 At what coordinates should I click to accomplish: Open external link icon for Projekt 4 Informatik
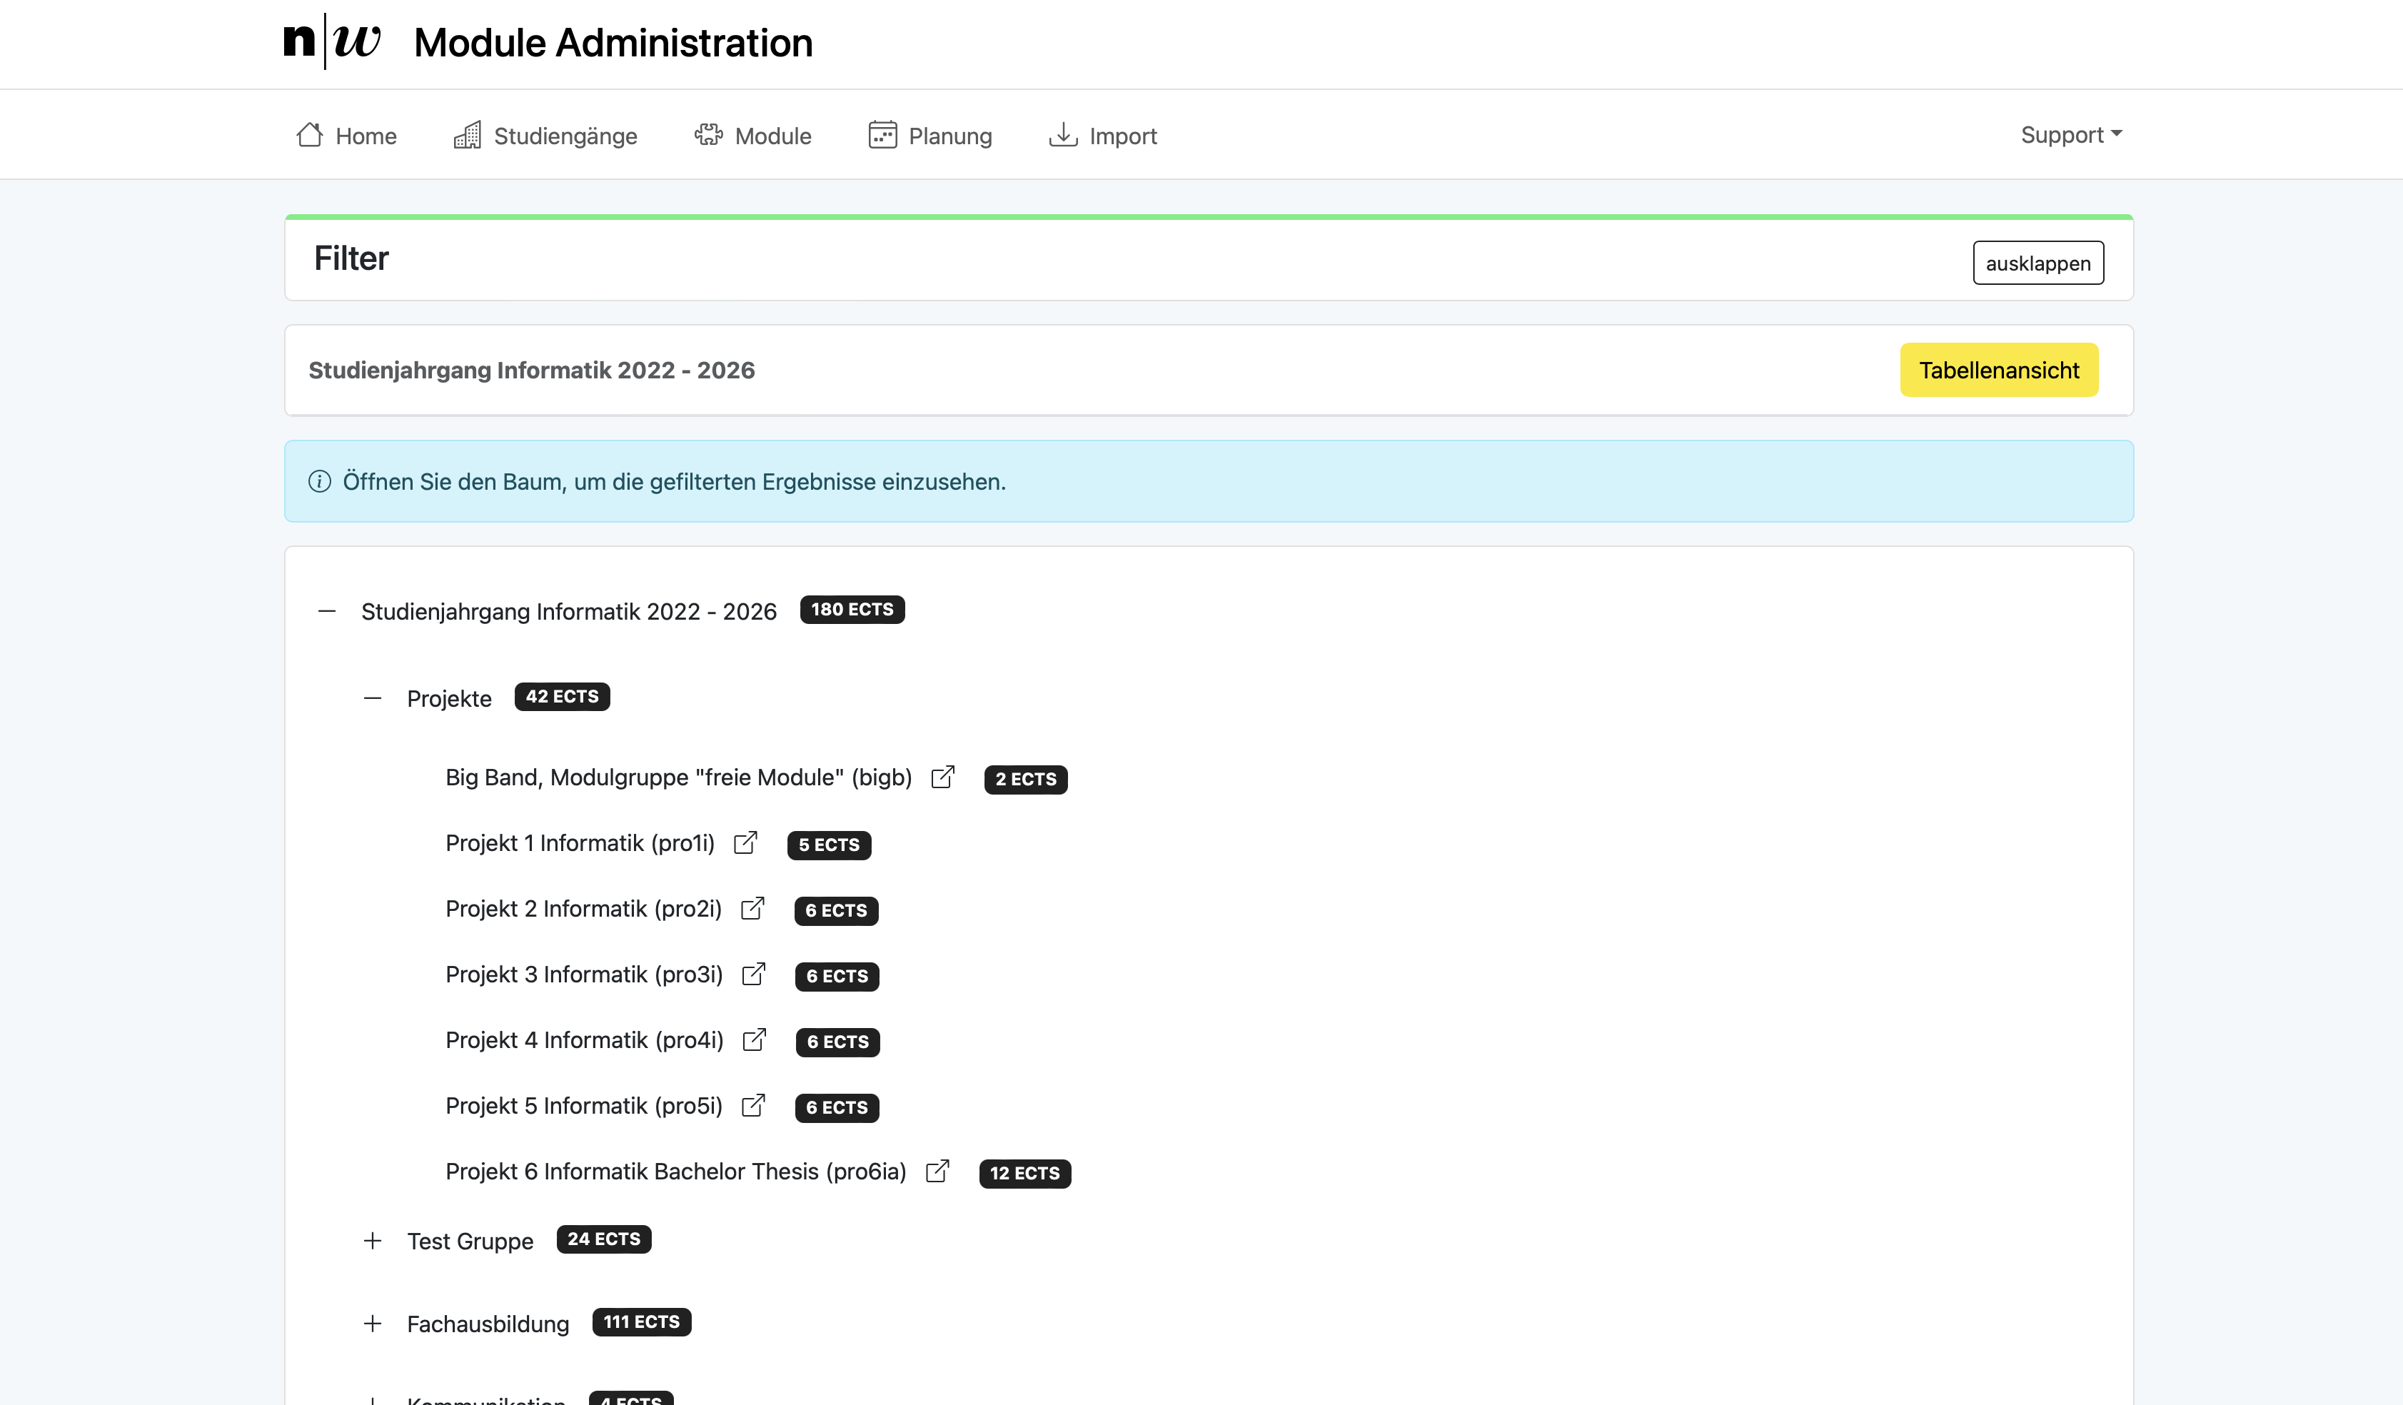pyautogui.click(x=755, y=1039)
